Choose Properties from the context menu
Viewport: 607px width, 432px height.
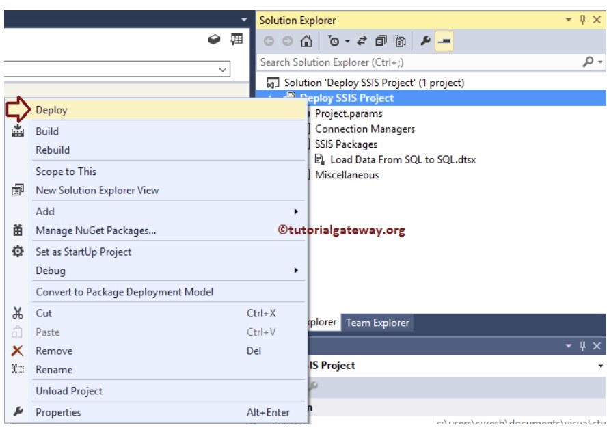tap(170, 412)
